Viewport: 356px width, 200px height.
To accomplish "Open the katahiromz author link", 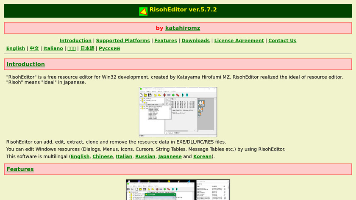I will coord(183,28).
